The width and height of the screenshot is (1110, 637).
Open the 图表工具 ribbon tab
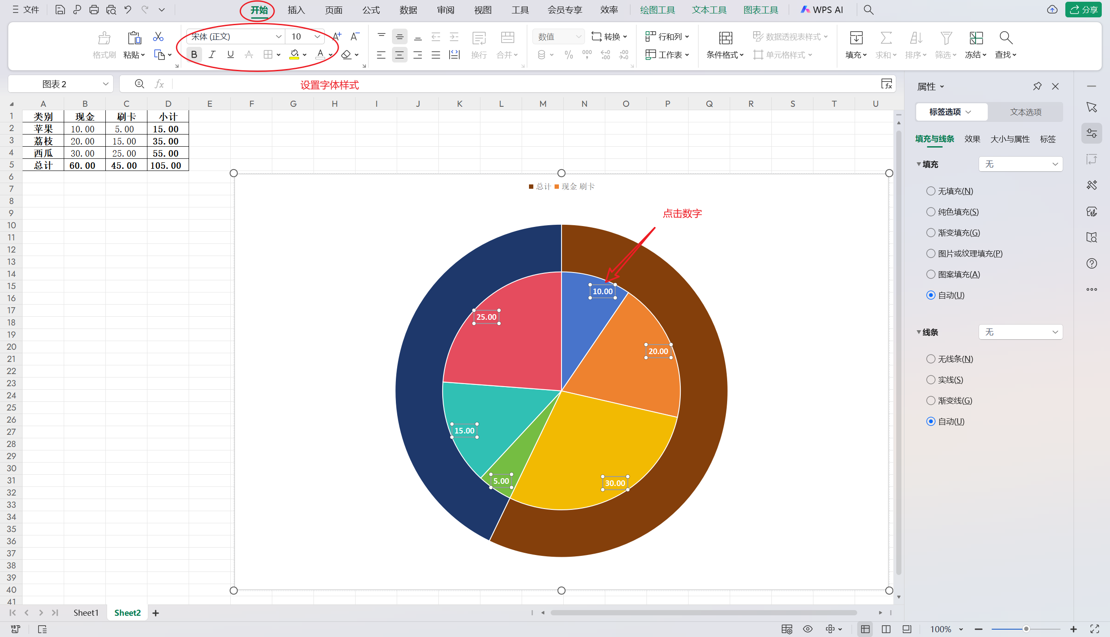[761, 10]
